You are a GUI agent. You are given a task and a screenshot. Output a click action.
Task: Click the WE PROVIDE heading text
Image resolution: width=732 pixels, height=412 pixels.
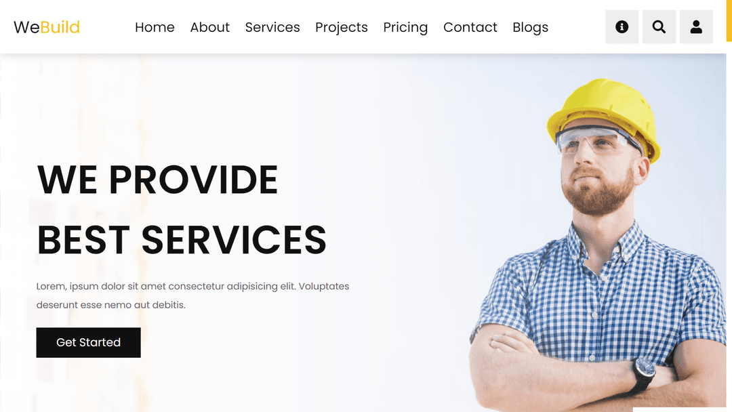pyautogui.click(x=158, y=180)
